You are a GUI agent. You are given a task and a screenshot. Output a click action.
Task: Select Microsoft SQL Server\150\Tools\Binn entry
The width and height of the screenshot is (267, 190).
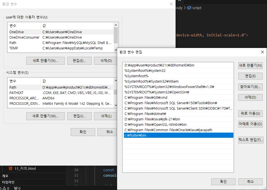(x=178, y=103)
